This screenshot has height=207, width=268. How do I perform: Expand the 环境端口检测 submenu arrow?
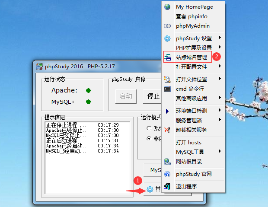coord(220,110)
